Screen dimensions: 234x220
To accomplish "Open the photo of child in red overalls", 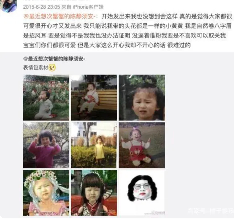I will point(142,145).
